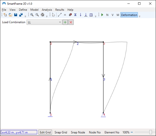Toggle Element No display

click(112, 132)
